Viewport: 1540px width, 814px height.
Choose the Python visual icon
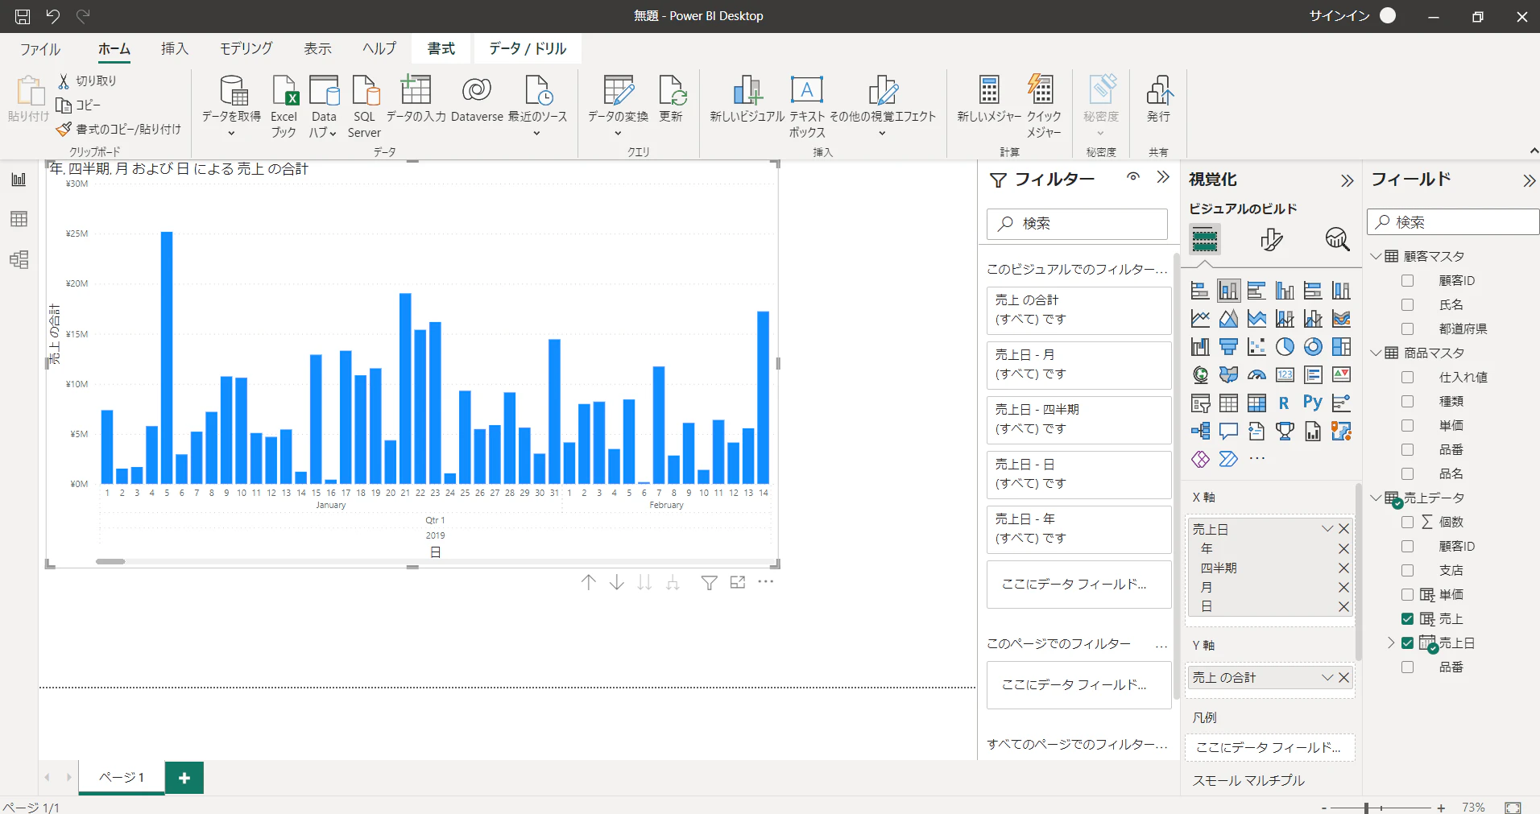1313,403
